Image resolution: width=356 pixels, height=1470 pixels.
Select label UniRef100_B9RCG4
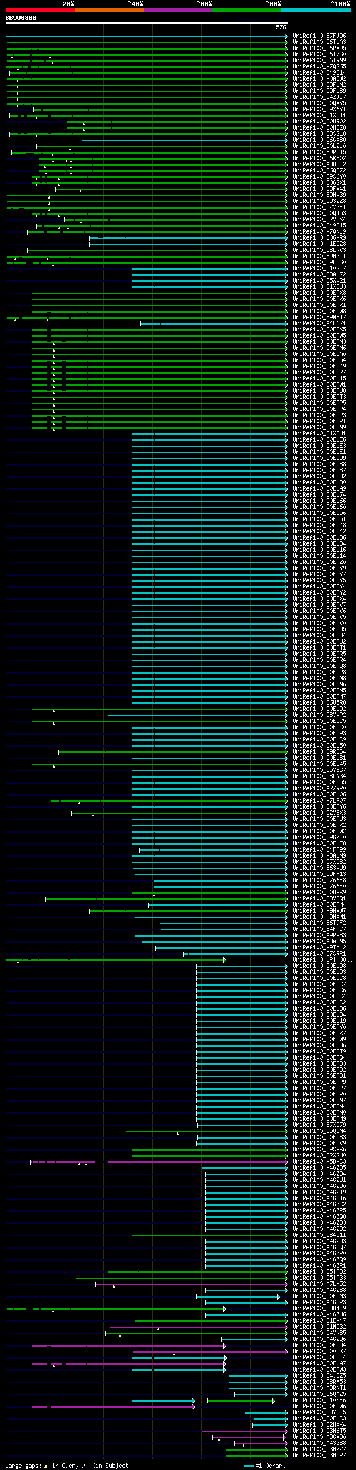coord(319,752)
